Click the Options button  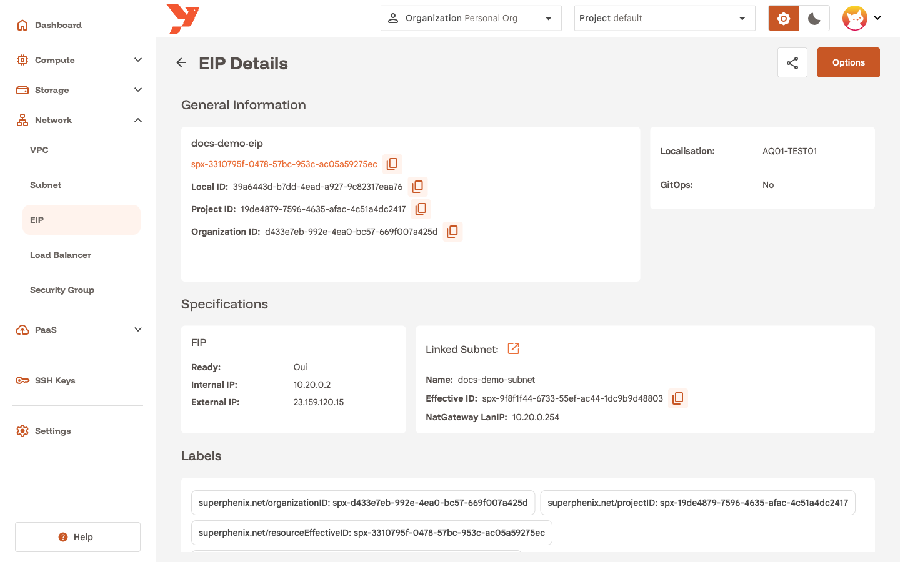click(x=849, y=62)
